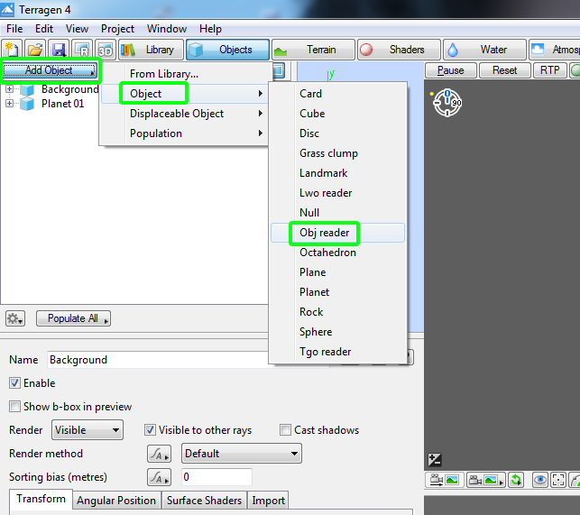580x515 pixels.
Task: Switch to the Atmosphere layout
Action: click(x=555, y=50)
